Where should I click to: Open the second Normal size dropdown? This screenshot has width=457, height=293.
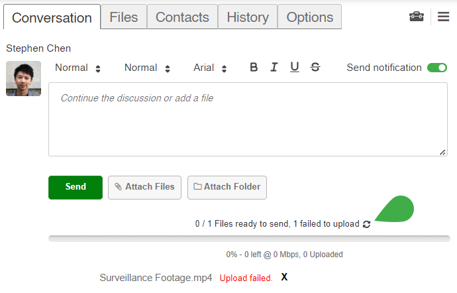point(147,68)
